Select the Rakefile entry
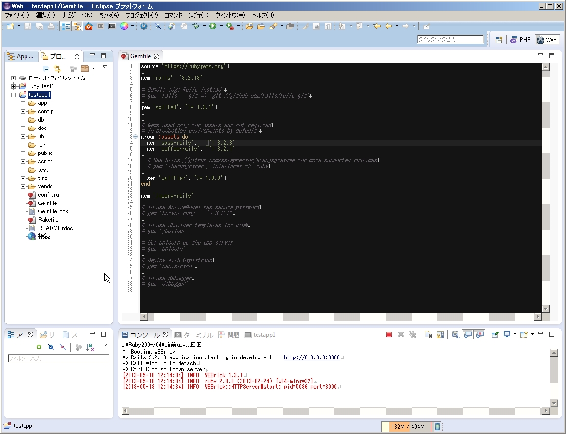566x434 pixels. [48, 220]
